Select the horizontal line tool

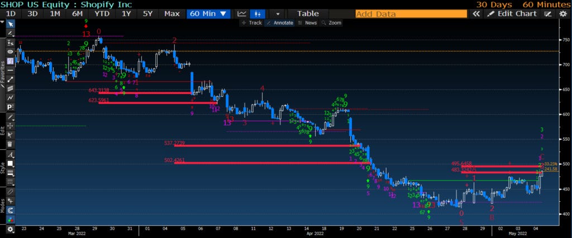[11, 70]
